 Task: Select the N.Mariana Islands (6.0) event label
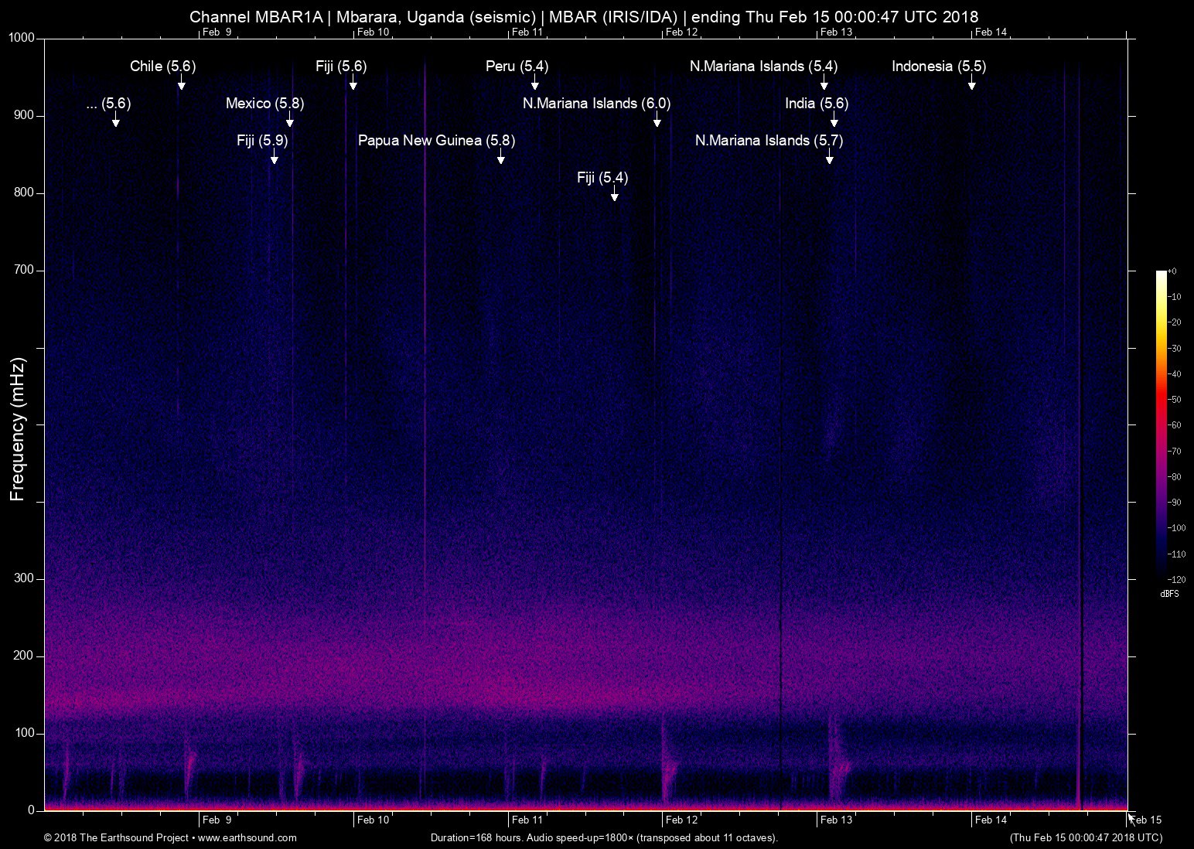click(x=596, y=104)
